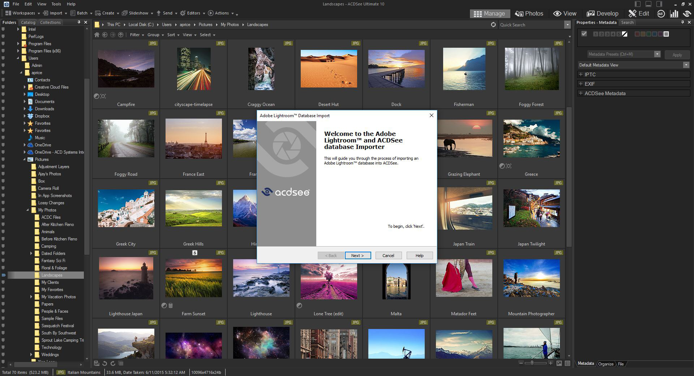
Task: Switch to Manage mode
Action: pyautogui.click(x=489, y=13)
